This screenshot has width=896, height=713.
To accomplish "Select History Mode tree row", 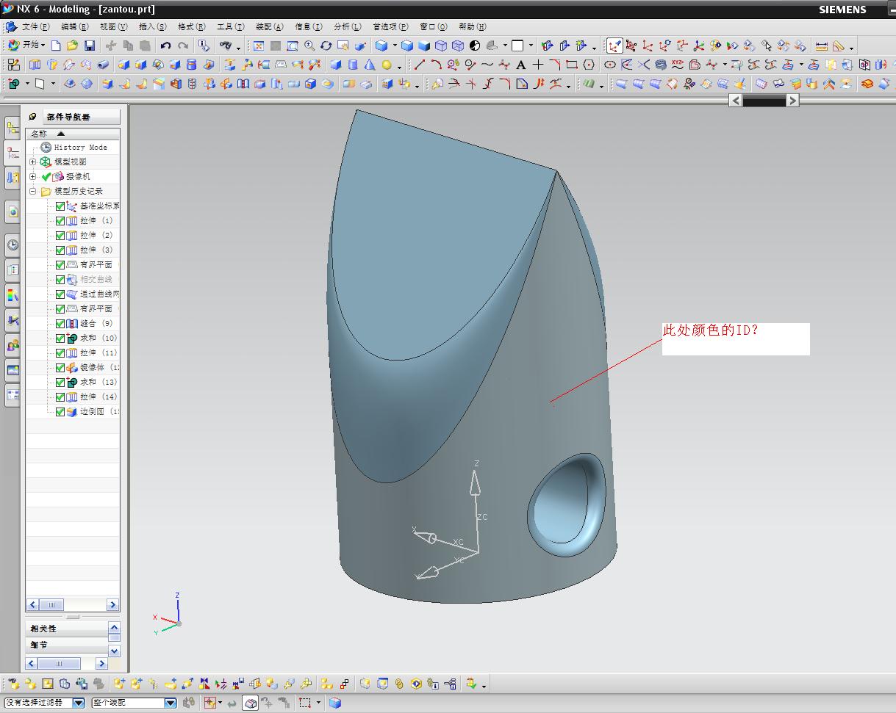I will click(74, 147).
